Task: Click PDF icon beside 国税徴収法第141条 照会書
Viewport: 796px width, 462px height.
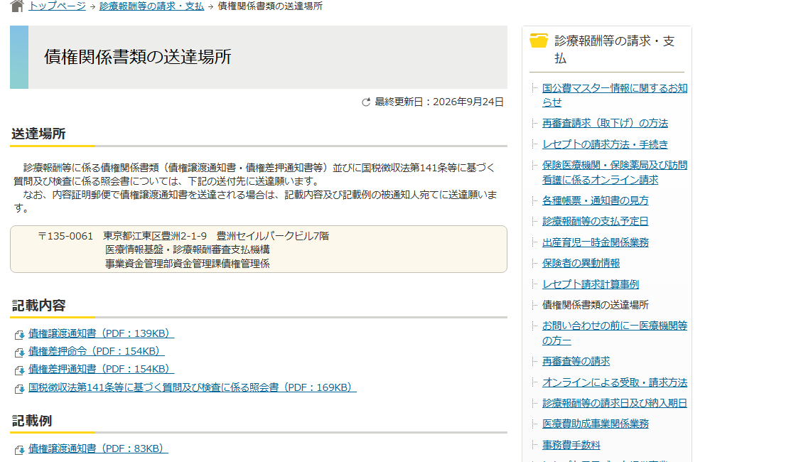Action: 20,389
